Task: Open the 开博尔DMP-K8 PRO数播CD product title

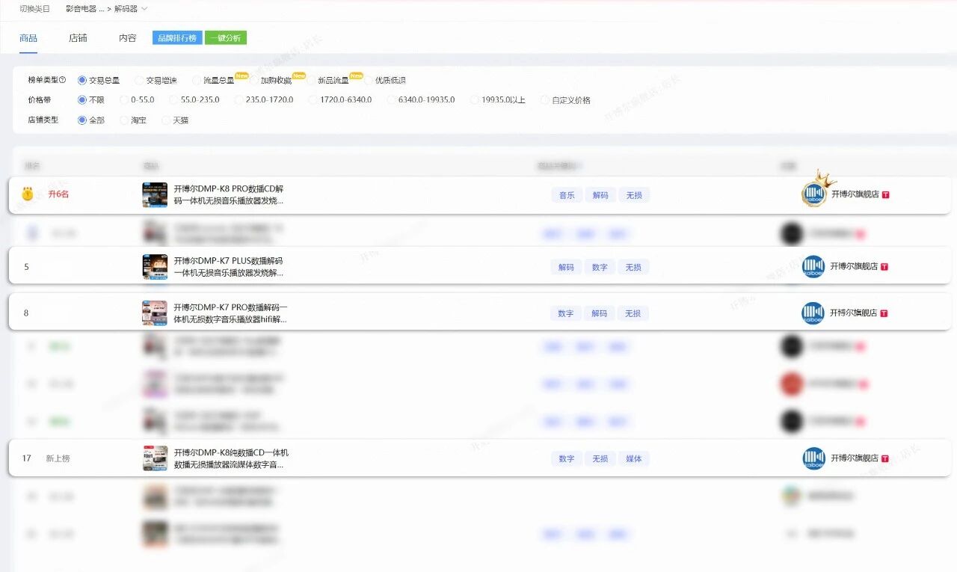Action: [229, 194]
